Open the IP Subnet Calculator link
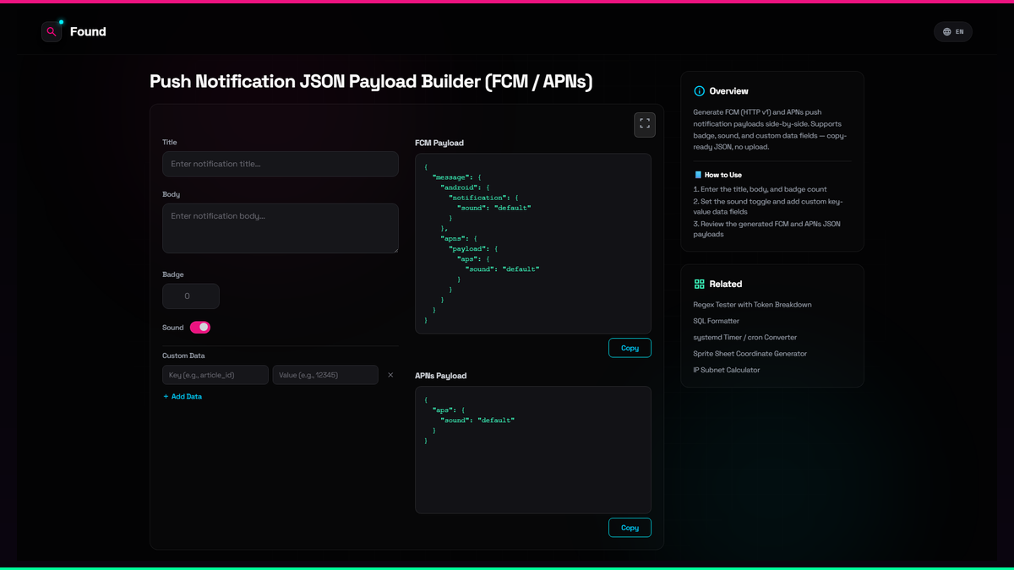 point(727,370)
